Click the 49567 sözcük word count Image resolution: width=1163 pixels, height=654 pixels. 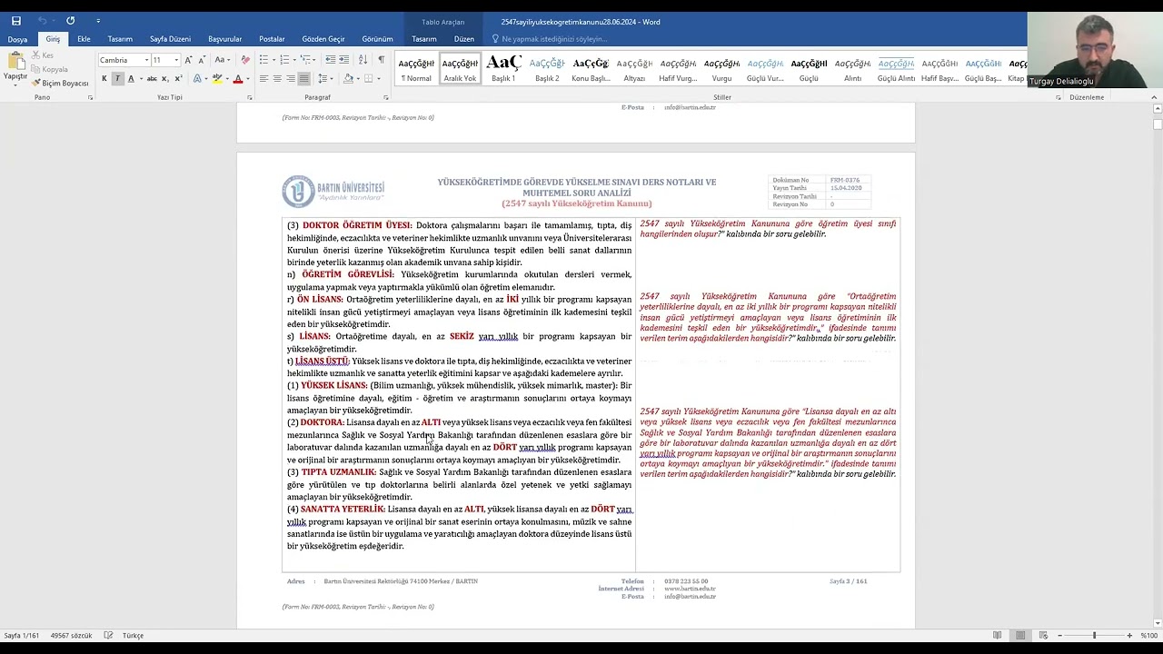click(x=72, y=636)
